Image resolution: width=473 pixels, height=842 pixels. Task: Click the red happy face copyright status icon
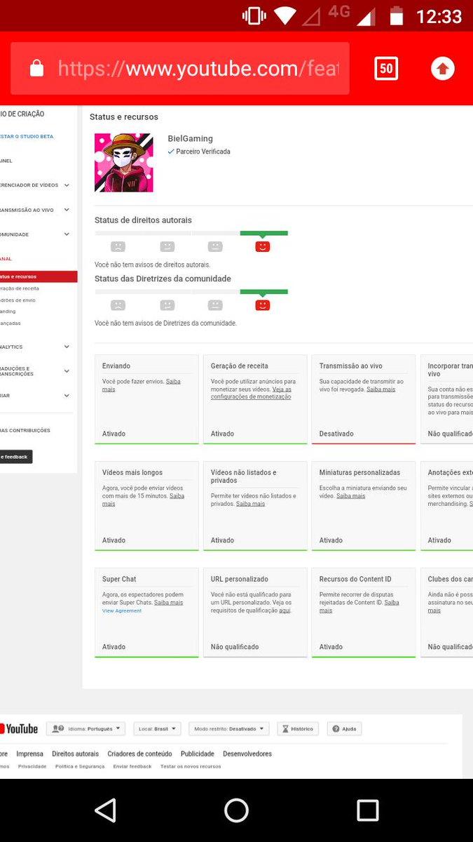coord(263,246)
